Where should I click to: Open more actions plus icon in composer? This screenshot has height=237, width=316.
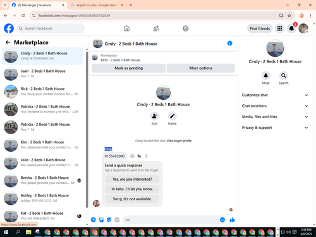coord(94,220)
